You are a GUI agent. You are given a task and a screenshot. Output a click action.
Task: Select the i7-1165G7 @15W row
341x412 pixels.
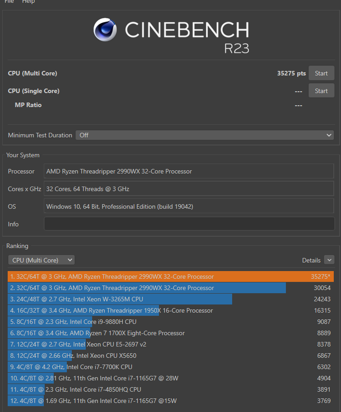pyautogui.click(x=171, y=401)
